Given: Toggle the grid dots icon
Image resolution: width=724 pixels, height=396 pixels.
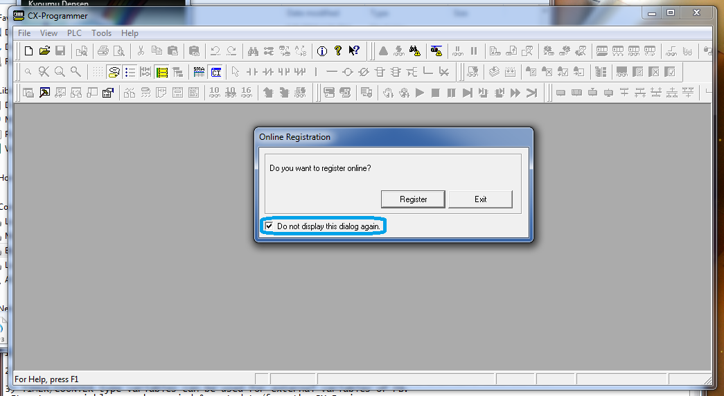Looking at the screenshot, I should (98, 72).
